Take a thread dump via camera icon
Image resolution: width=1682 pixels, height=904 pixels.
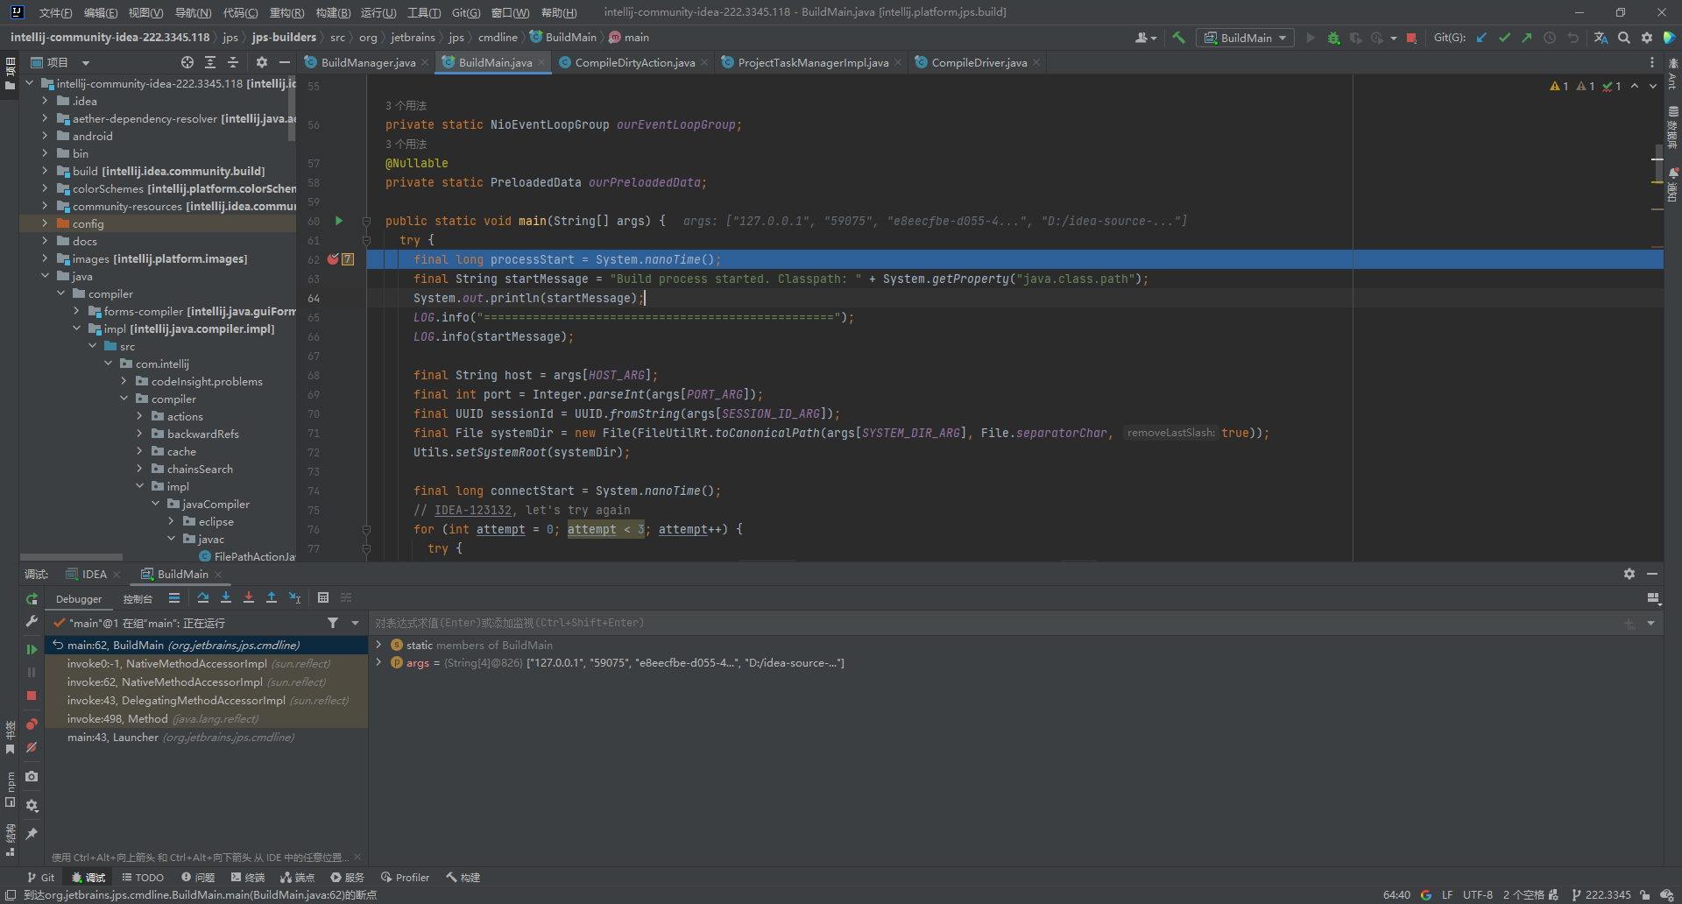coord(32,776)
